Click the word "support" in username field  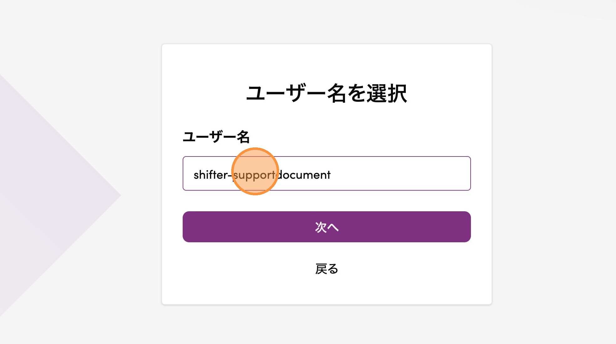[x=254, y=175]
